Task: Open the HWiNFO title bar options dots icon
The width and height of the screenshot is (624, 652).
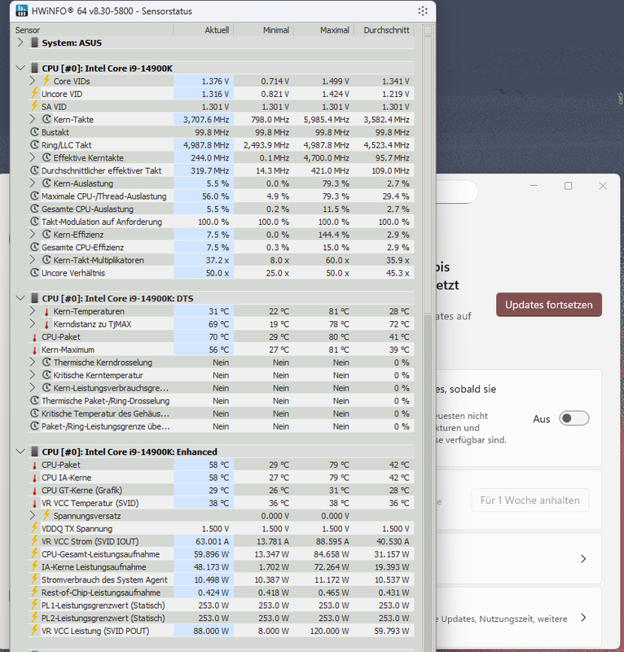Action: coord(423,11)
